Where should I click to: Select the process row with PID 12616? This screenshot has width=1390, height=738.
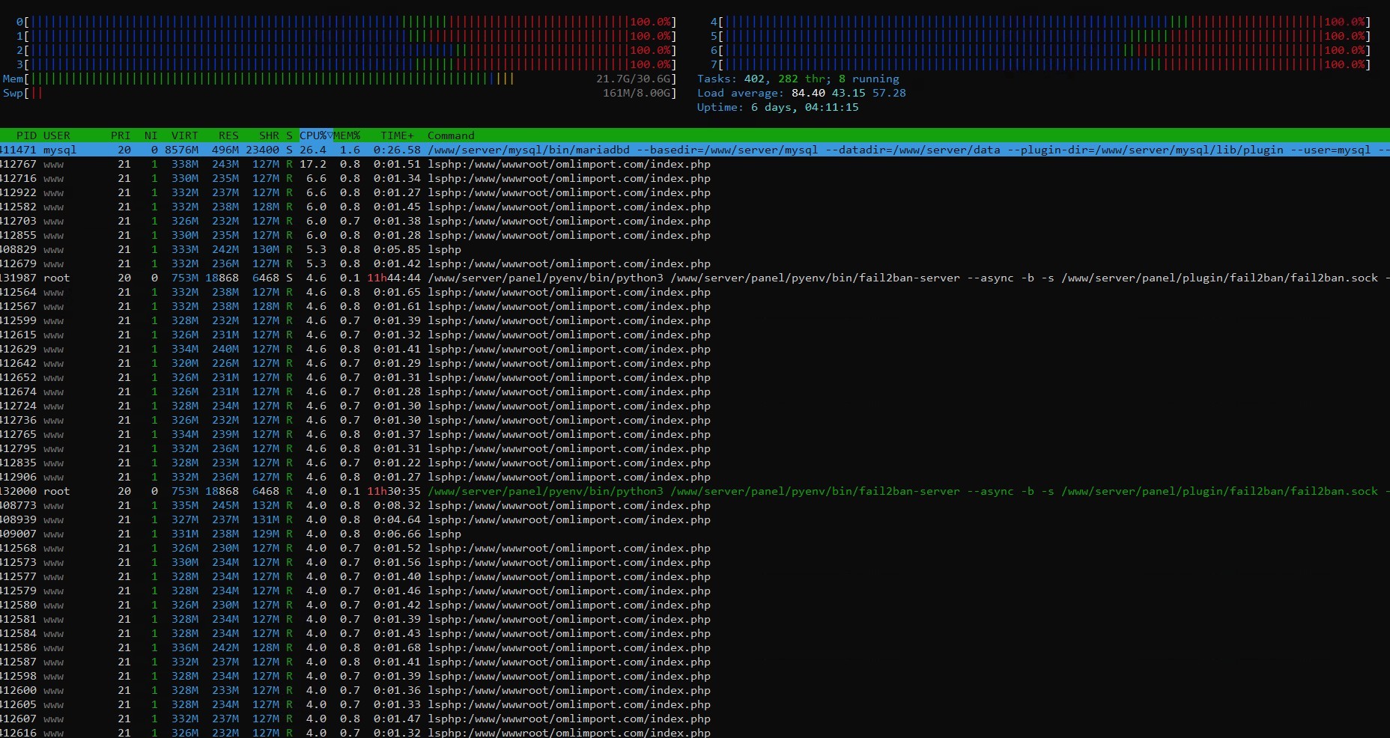[695, 732]
